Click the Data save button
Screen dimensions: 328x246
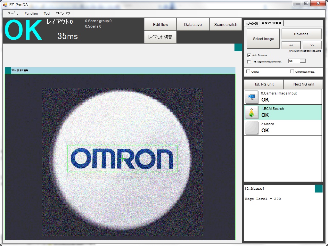tap(193, 24)
